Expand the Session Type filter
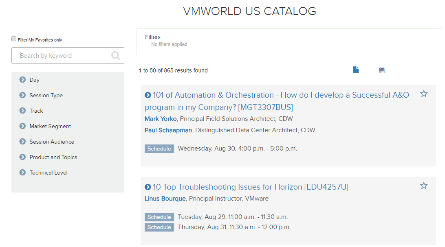Image resolution: width=445 pixels, height=247 pixels. point(22,95)
